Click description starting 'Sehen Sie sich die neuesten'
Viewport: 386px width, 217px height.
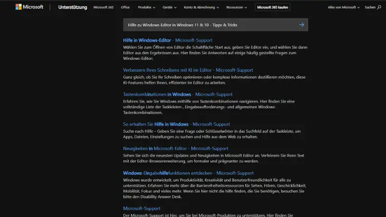point(214,158)
